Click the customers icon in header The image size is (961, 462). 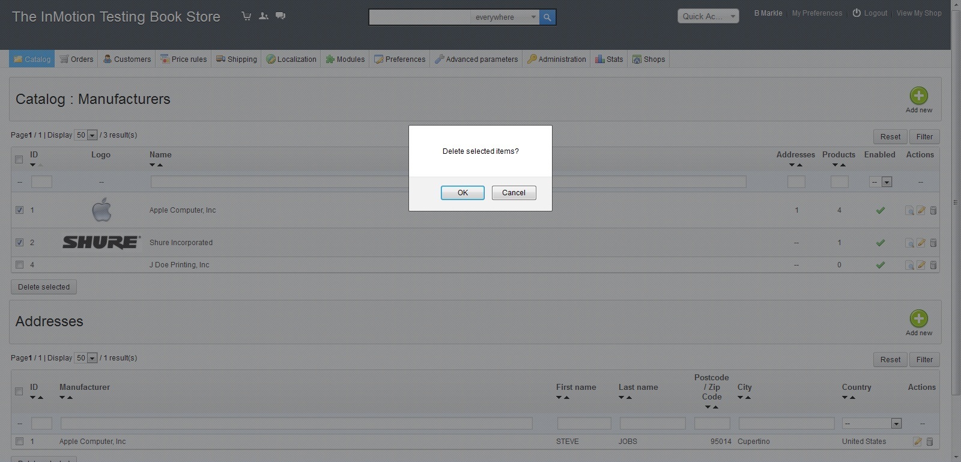(263, 16)
